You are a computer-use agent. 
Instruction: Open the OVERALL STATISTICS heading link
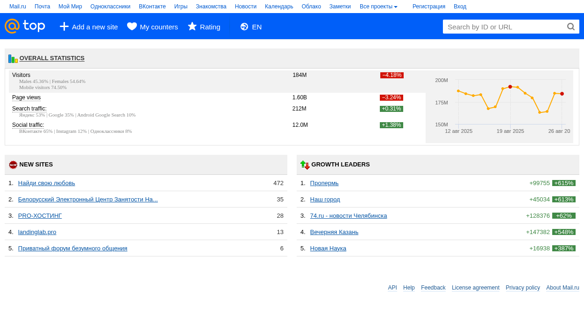point(52,58)
